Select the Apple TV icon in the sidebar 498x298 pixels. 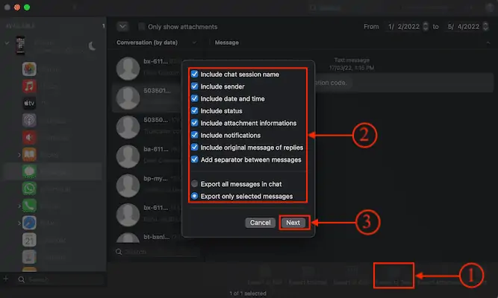click(x=29, y=104)
